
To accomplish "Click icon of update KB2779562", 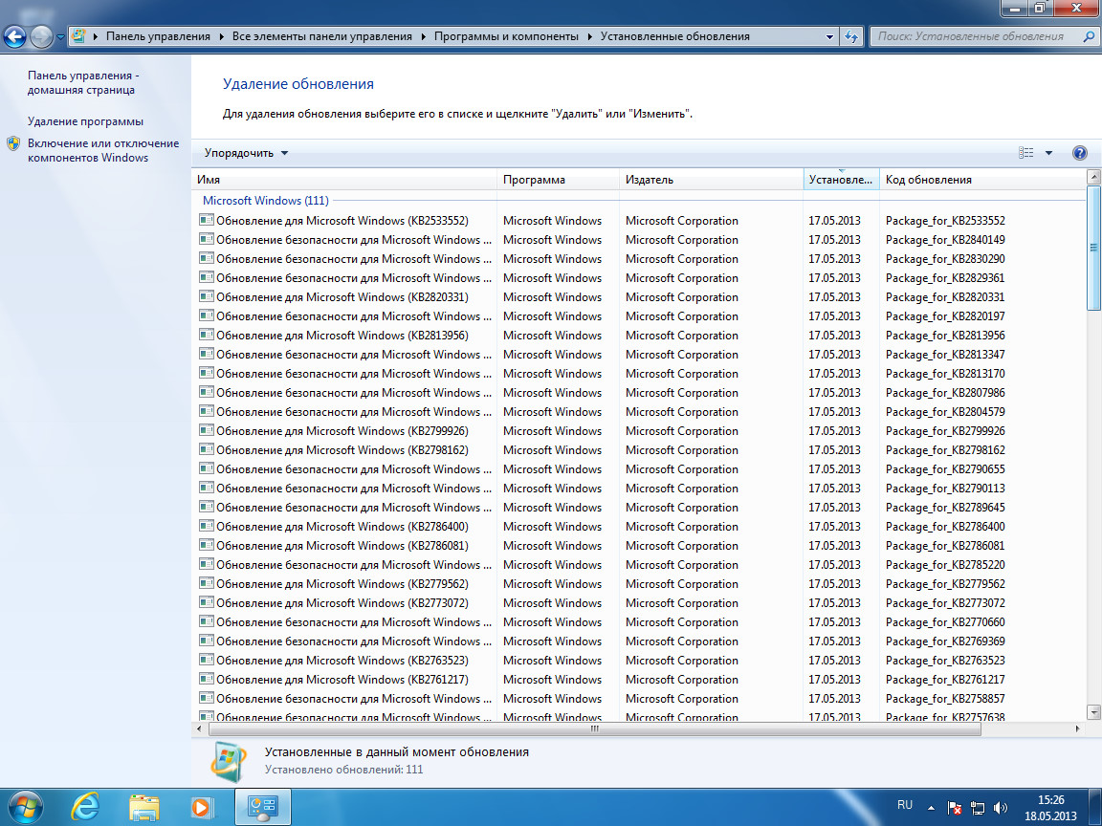I will [207, 584].
